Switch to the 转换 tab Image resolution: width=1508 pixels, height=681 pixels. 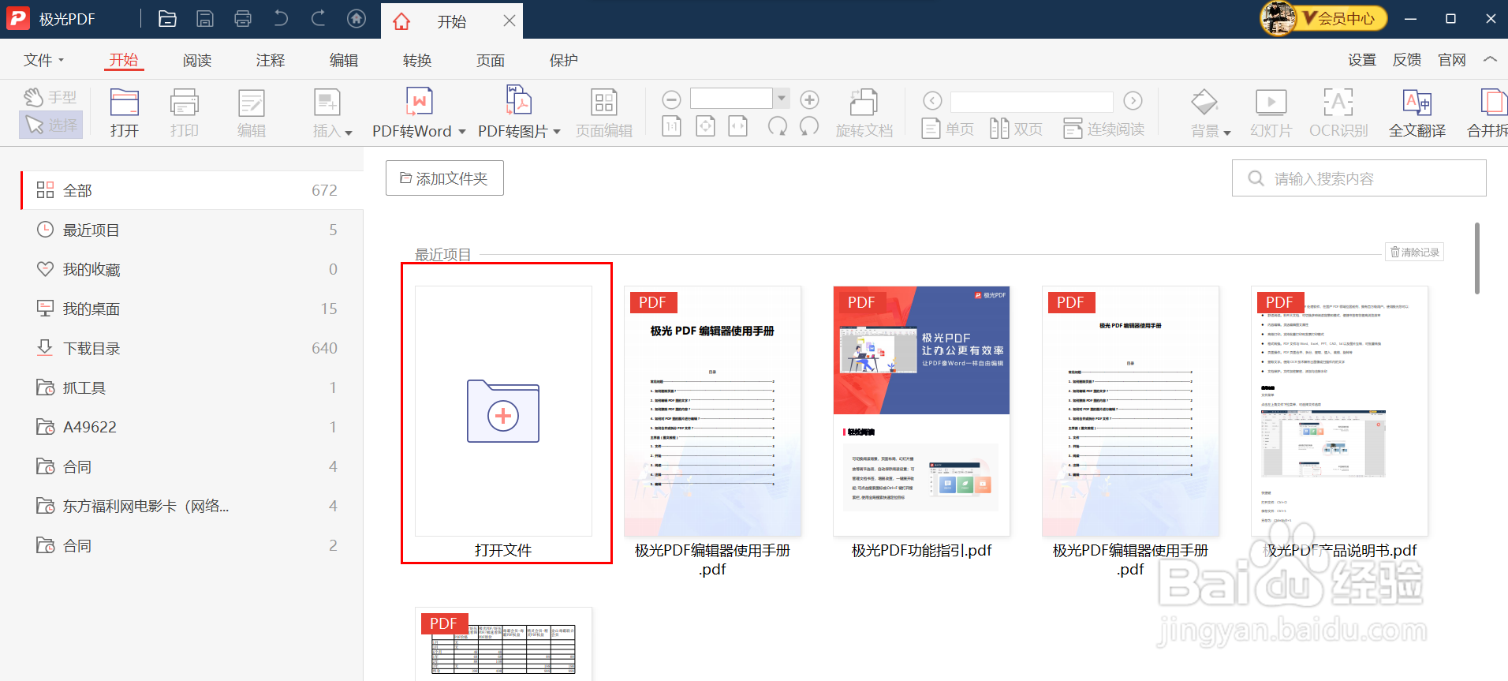coord(417,60)
